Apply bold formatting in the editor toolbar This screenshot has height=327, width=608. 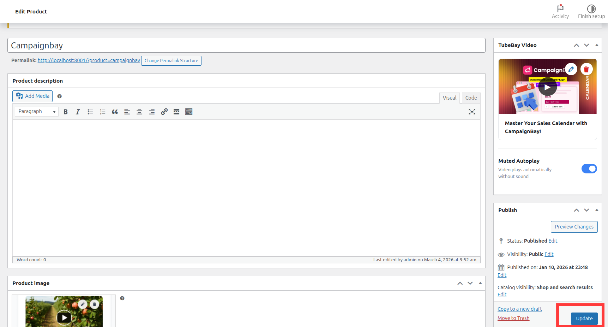(66, 112)
